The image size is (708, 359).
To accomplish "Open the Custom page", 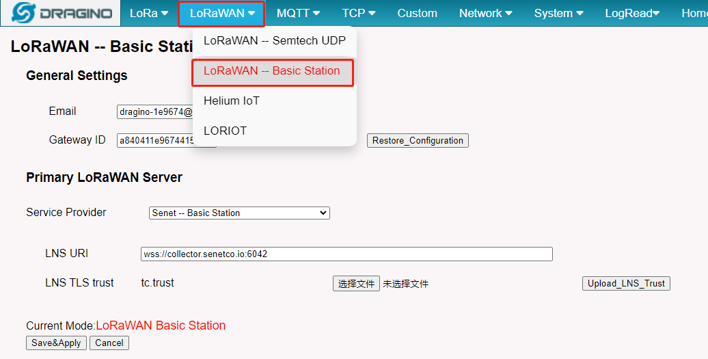I will [417, 14].
